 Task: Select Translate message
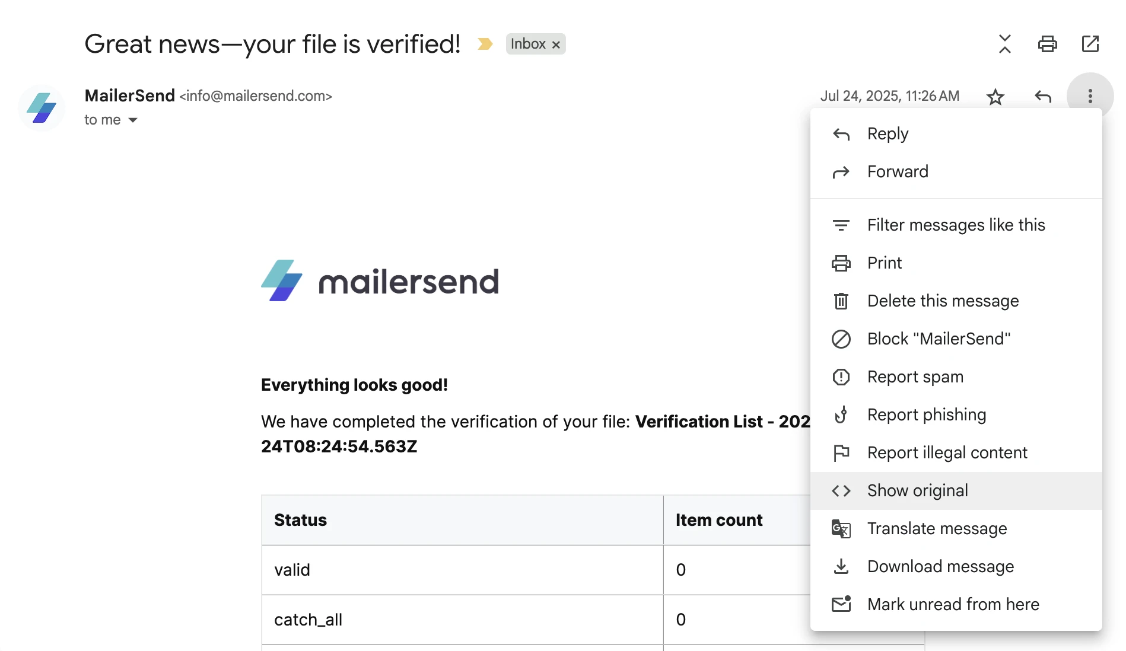(x=937, y=529)
